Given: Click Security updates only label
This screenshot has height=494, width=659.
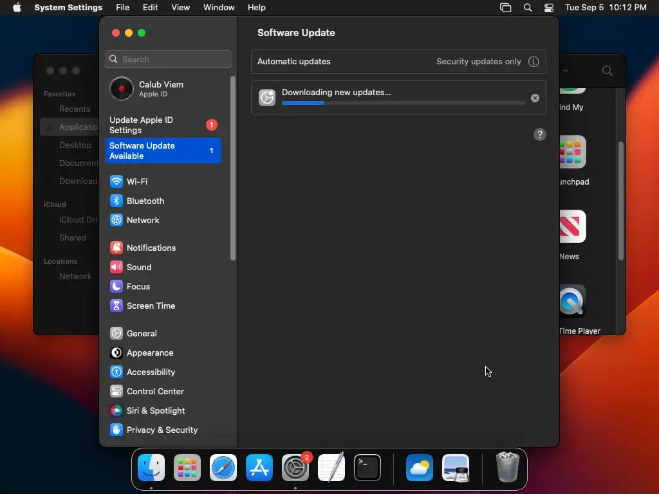Looking at the screenshot, I should [478, 61].
